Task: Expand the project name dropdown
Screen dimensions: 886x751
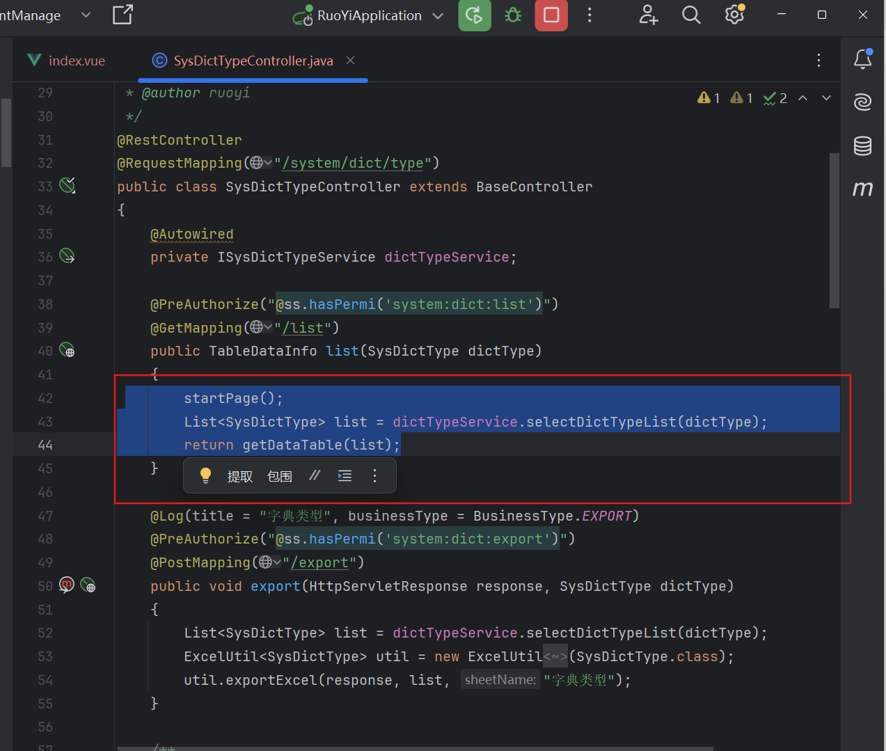Action: (x=86, y=15)
